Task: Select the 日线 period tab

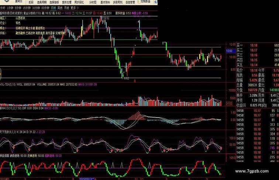Action: (54, 8)
